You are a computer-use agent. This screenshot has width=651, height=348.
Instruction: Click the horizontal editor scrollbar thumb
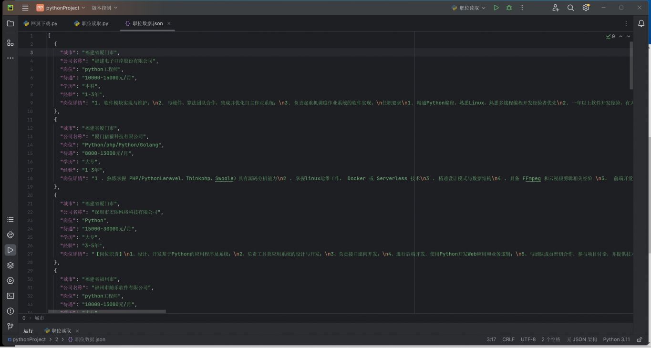[107, 311]
